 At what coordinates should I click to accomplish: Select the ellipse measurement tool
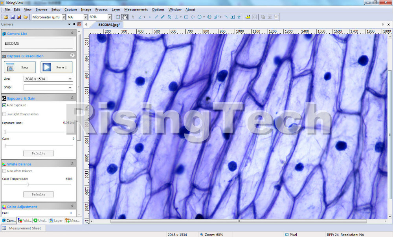193,17
